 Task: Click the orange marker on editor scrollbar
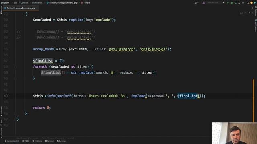point(253,101)
